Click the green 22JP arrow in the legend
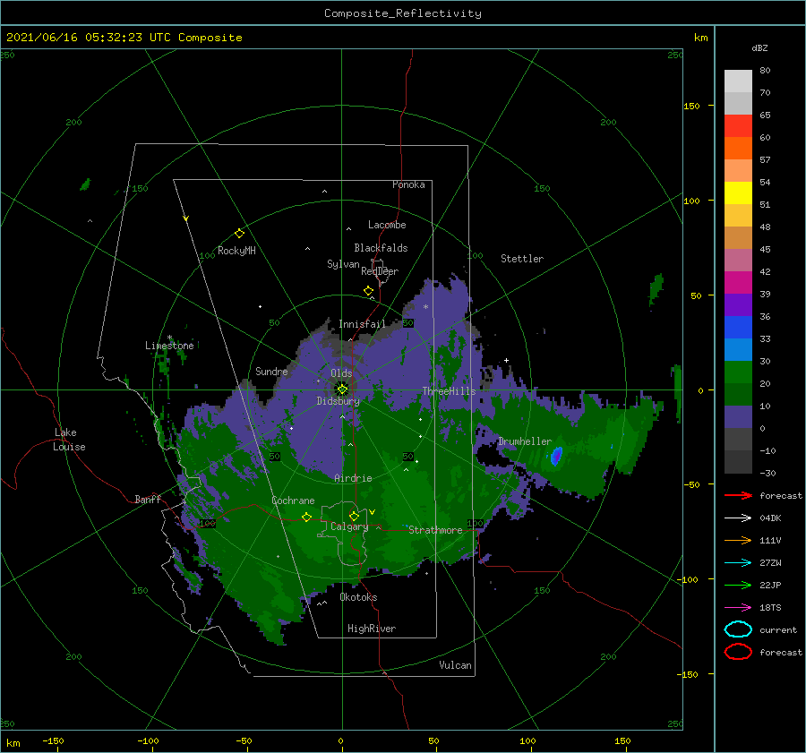Image resolution: width=806 pixels, height=753 pixels. (x=738, y=585)
